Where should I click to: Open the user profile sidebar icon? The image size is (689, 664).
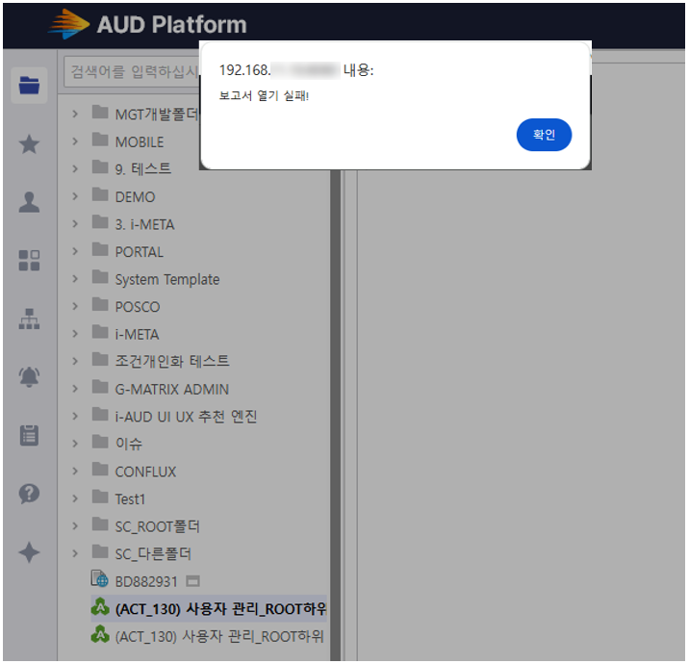29,202
